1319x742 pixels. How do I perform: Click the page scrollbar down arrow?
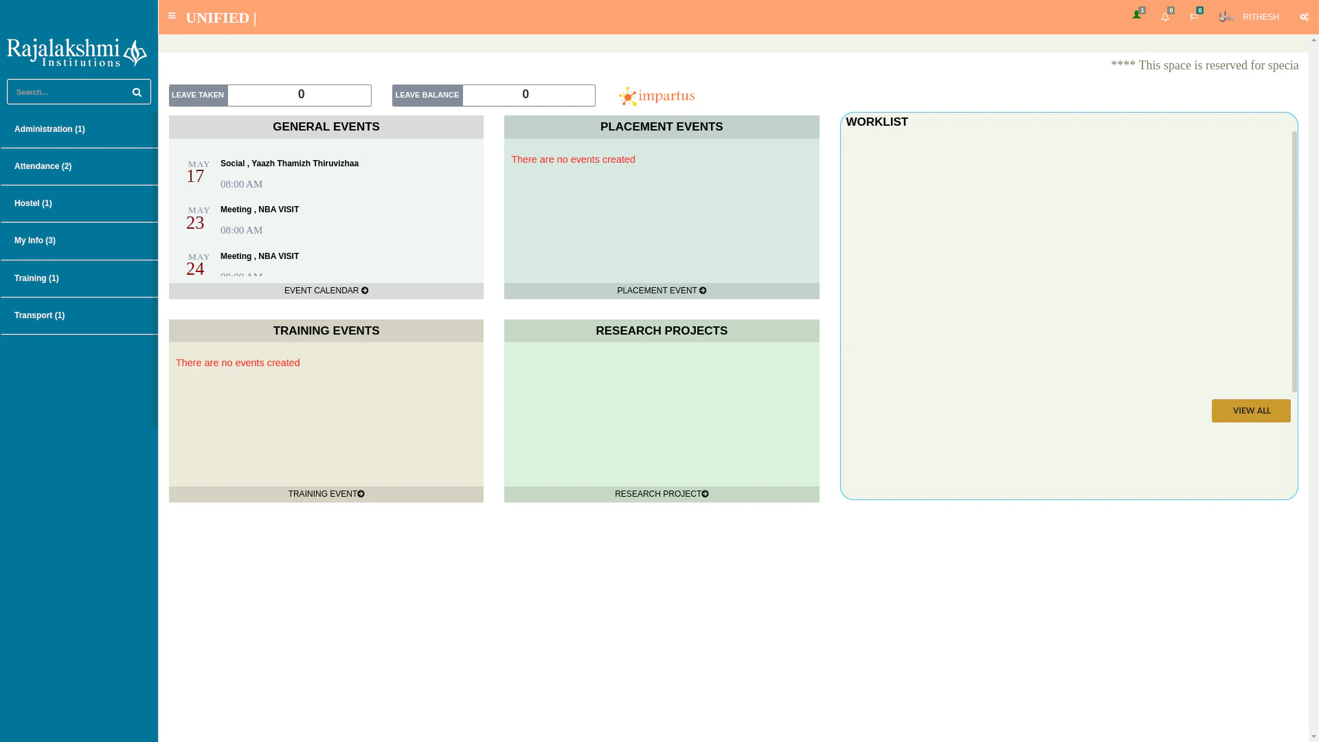pos(1314,736)
